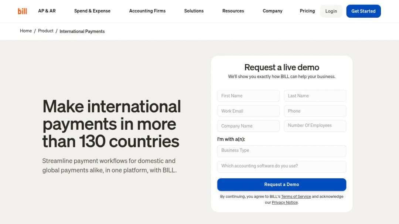Image resolution: width=399 pixels, height=224 pixels.
Task: Open the accounting software dropdown
Action: (282, 167)
